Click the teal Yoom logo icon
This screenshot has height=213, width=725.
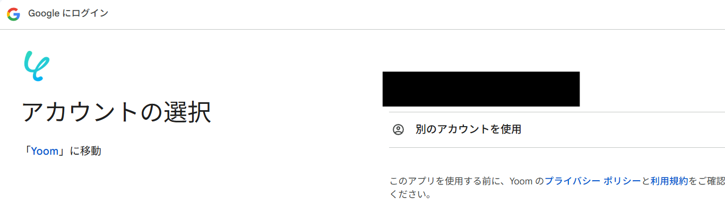point(36,66)
